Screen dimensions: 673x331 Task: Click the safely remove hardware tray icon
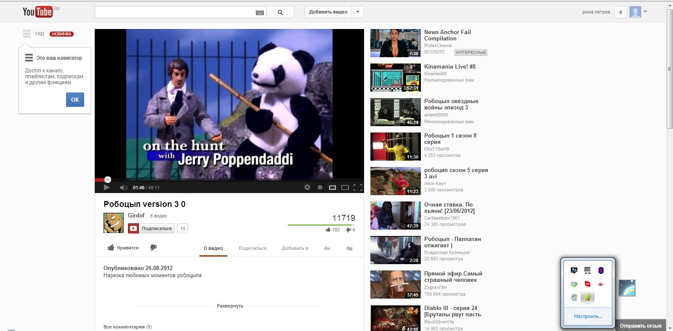point(574,284)
